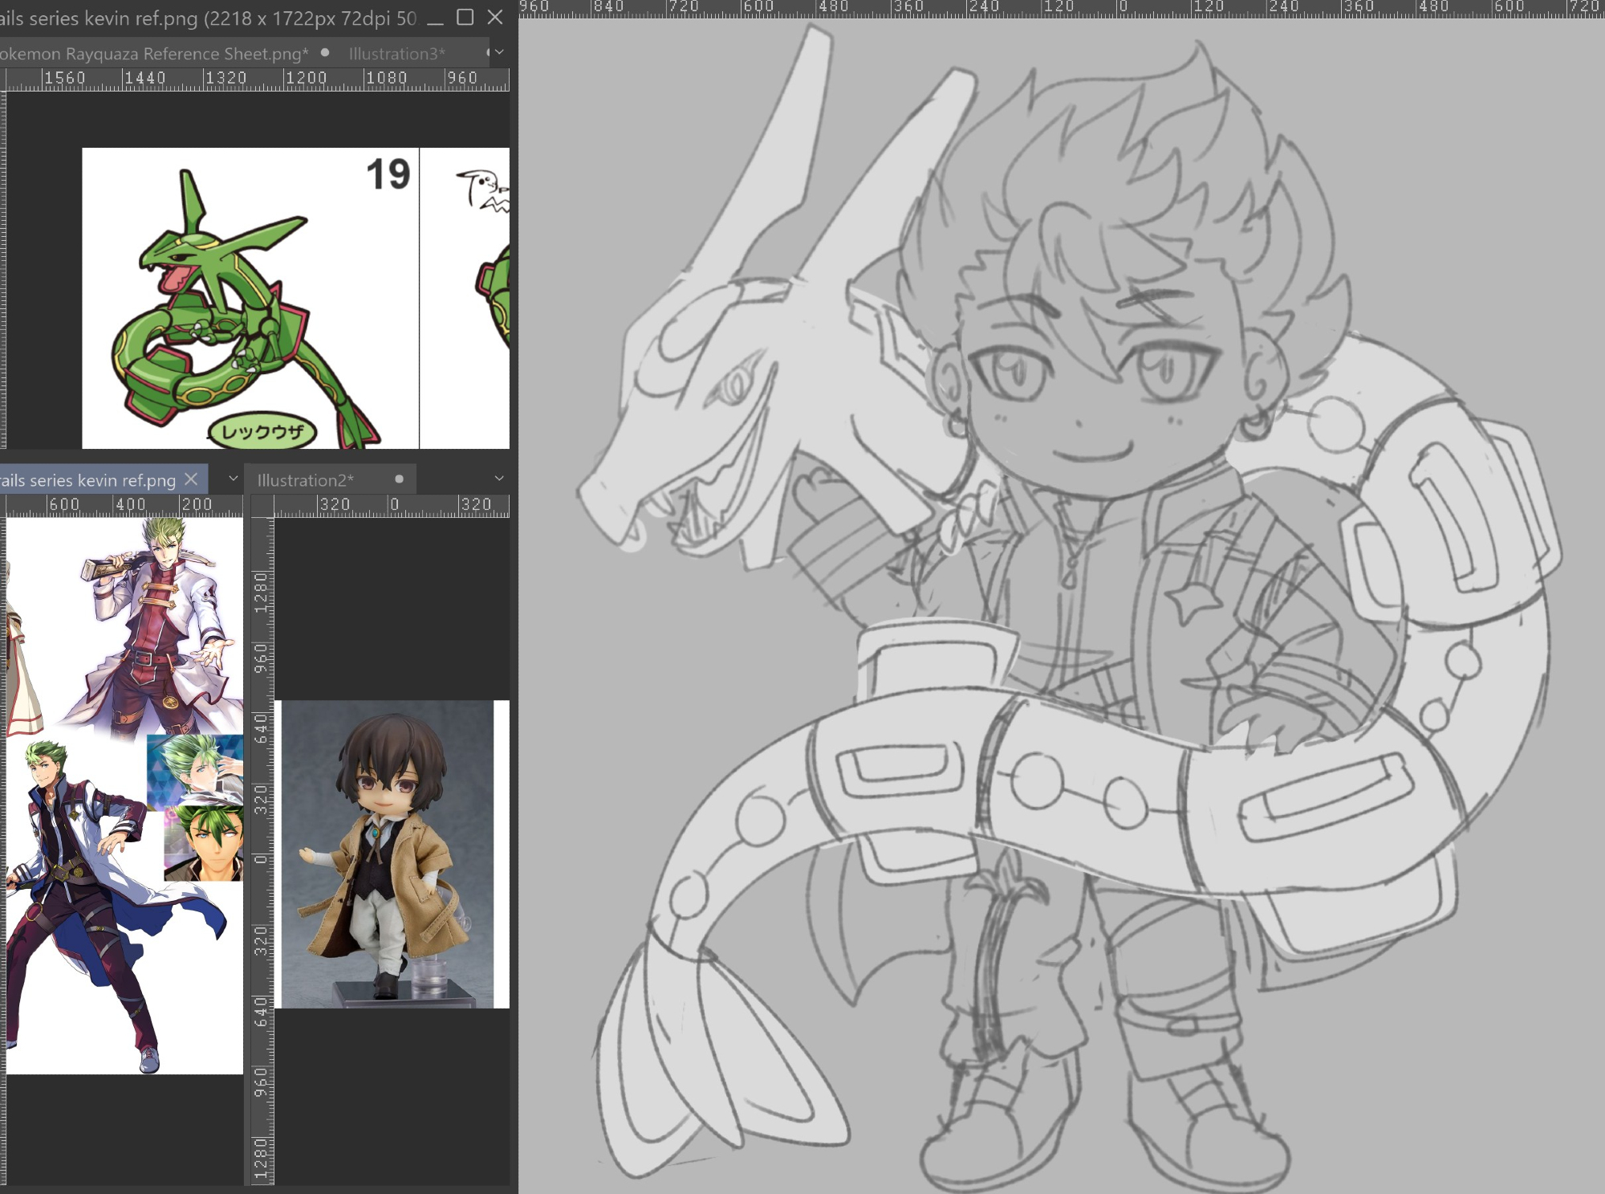Switch to the Pokemon Rayquaza Reference Sheet tab
1605x1194 pixels.
152,54
